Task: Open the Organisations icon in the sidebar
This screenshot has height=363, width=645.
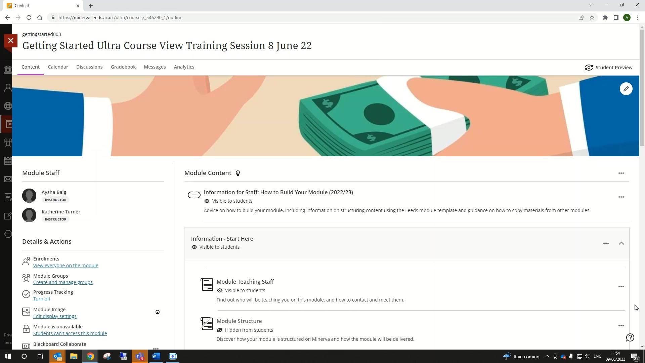Action: 8,143
